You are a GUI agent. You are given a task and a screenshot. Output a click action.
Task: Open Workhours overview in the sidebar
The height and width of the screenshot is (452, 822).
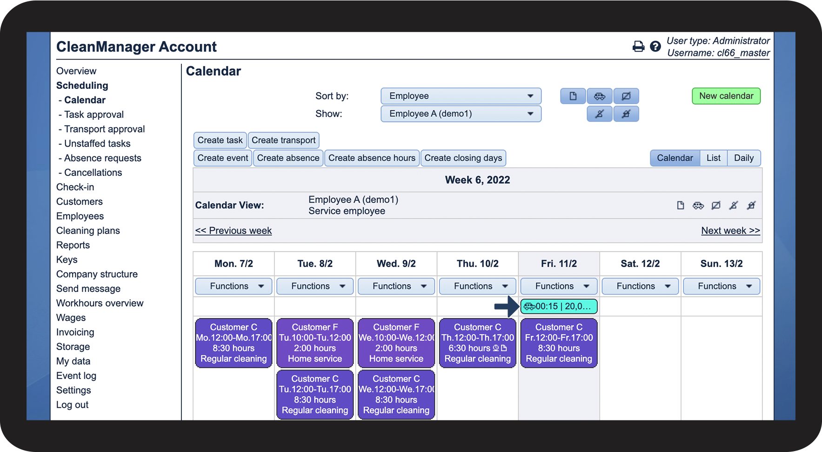pos(100,303)
